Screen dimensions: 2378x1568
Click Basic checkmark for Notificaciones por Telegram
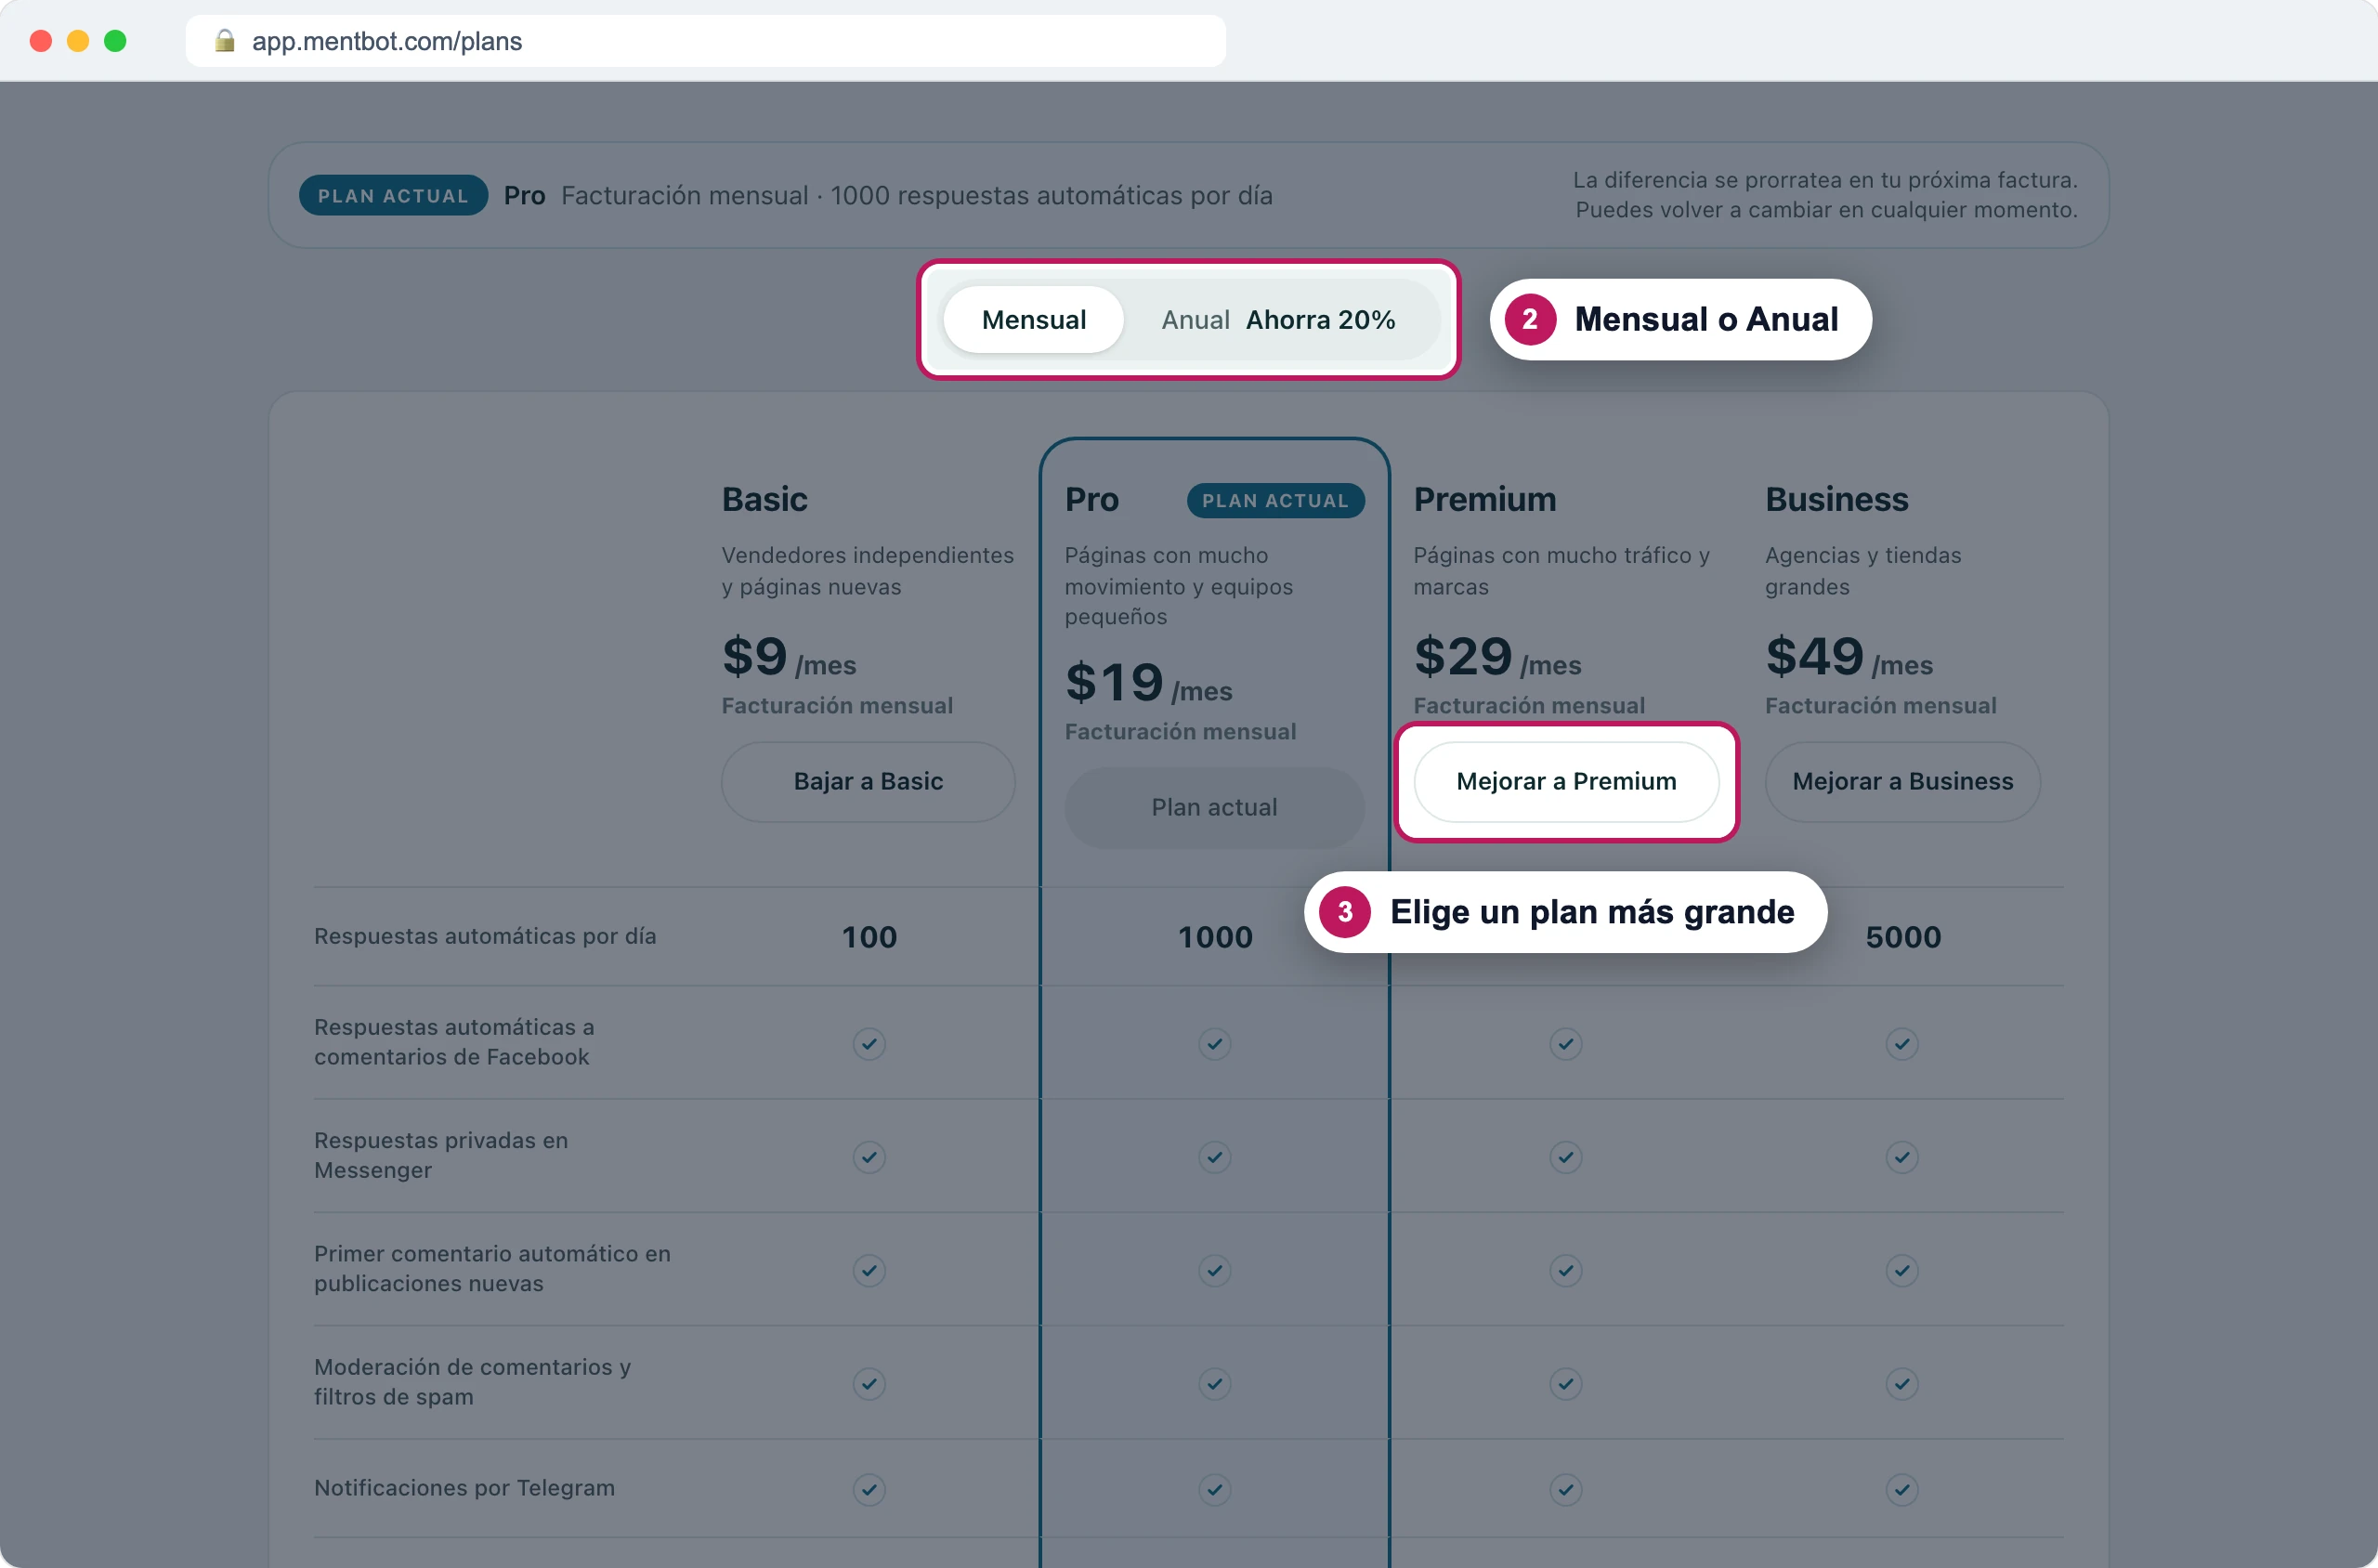pos(869,1490)
